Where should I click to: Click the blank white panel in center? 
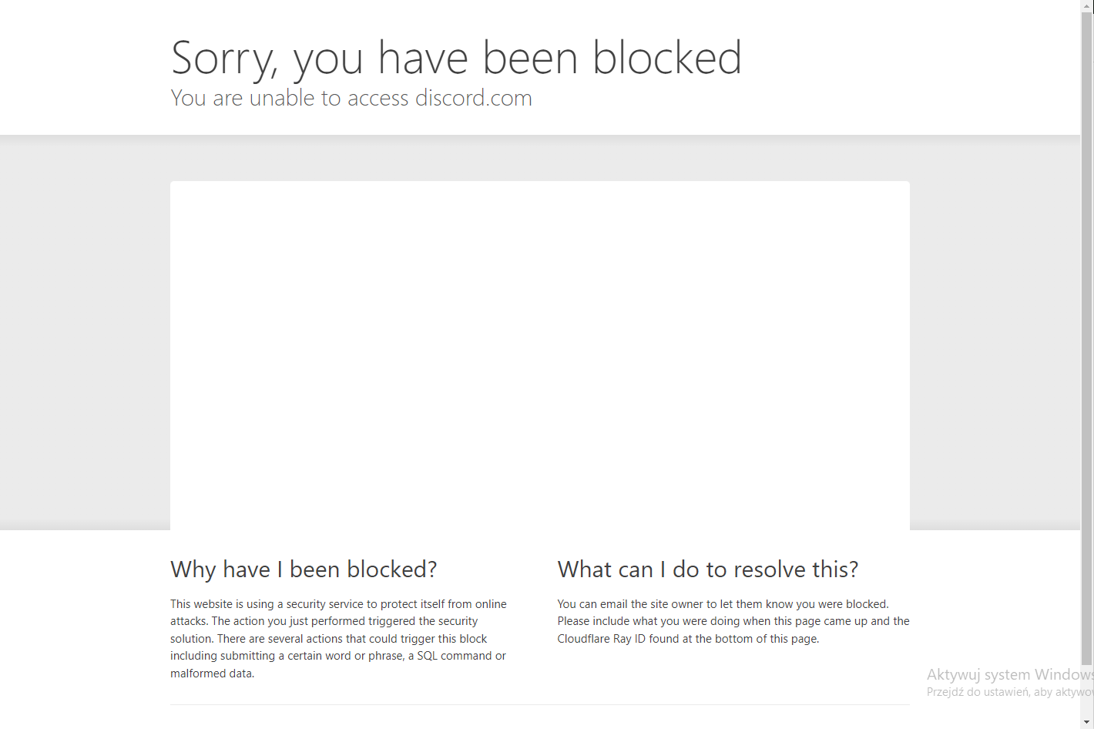pyautogui.click(x=539, y=354)
